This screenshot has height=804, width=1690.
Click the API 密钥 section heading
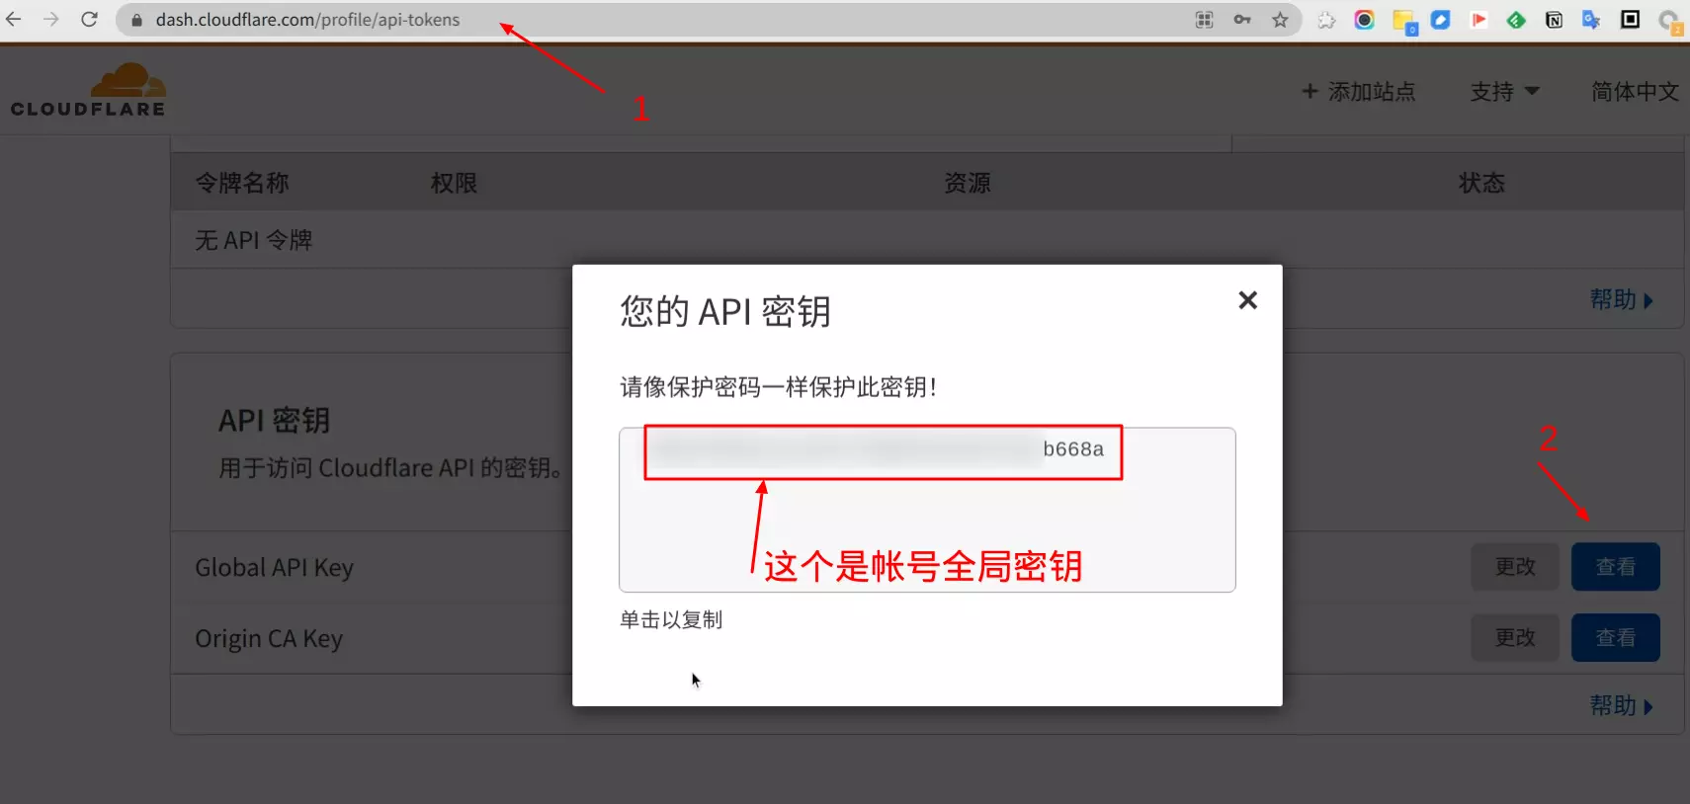coord(274,421)
